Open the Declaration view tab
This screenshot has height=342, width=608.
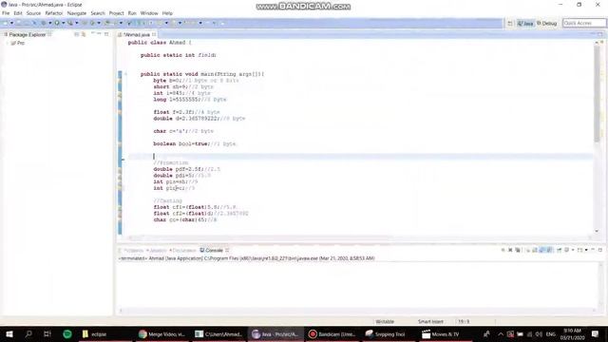tap(182, 251)
